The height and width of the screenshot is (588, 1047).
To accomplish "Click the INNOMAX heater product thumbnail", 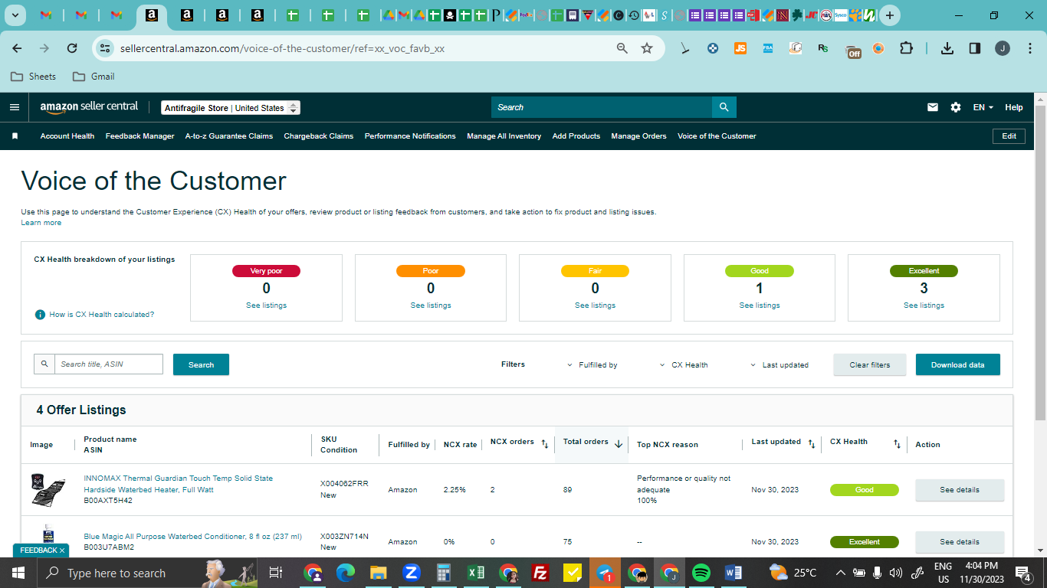I will point(48,489).
